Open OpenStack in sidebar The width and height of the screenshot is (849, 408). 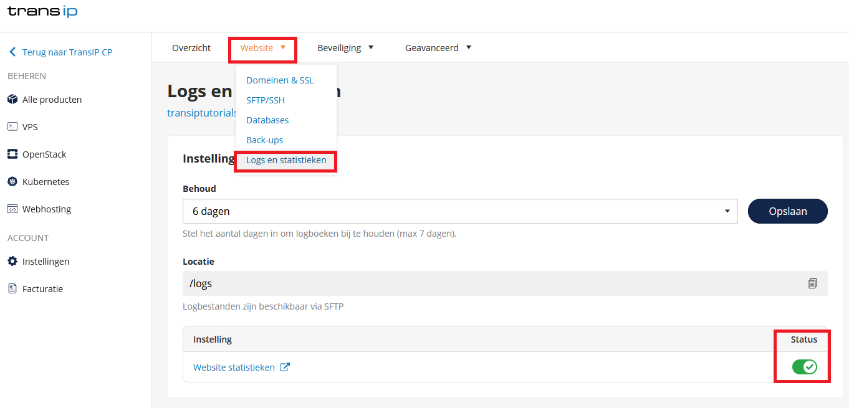point(44,154)
